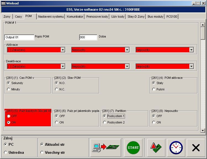Viewport: 207px width, 159px height.
Task: Select Minuty for PGM time unit
Action: tap(9, 89)
